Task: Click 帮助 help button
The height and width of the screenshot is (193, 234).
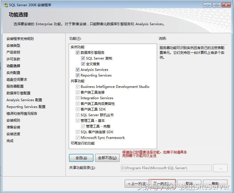Action: (215, 184)
